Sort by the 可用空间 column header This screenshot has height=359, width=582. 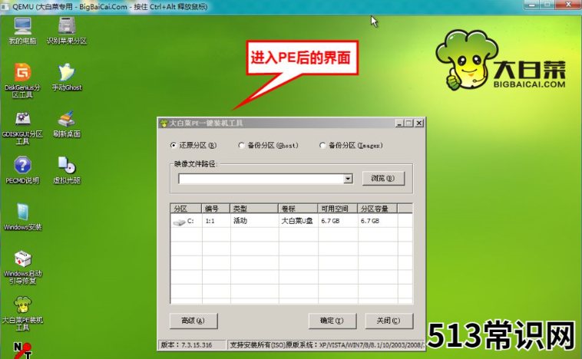click(338, 209)
